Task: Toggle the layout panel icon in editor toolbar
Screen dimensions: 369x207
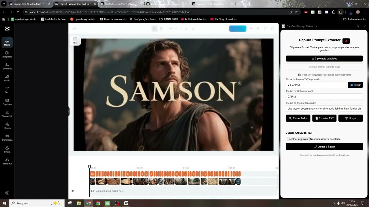Action: click(266, 28)
